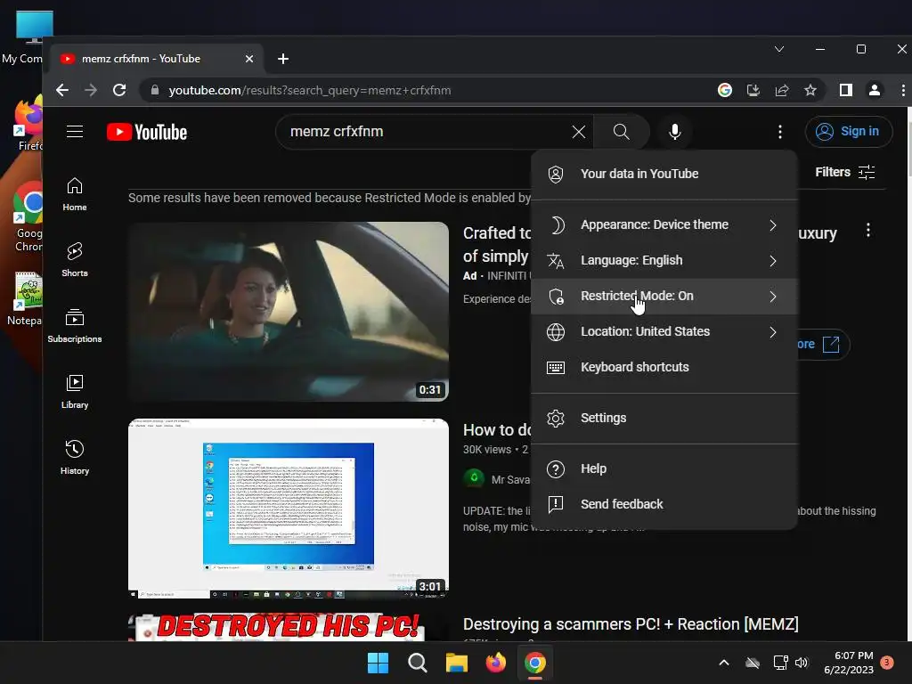912x684 pixels.
Task: Go to Home in the sidebar
Action: (75, 194)
